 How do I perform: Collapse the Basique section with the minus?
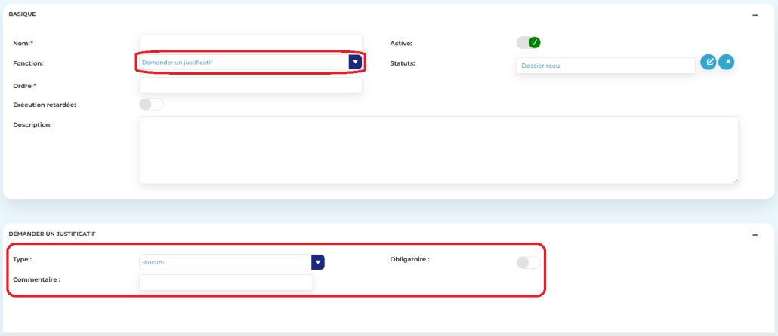pyautogui.click(x=755, y=15)
